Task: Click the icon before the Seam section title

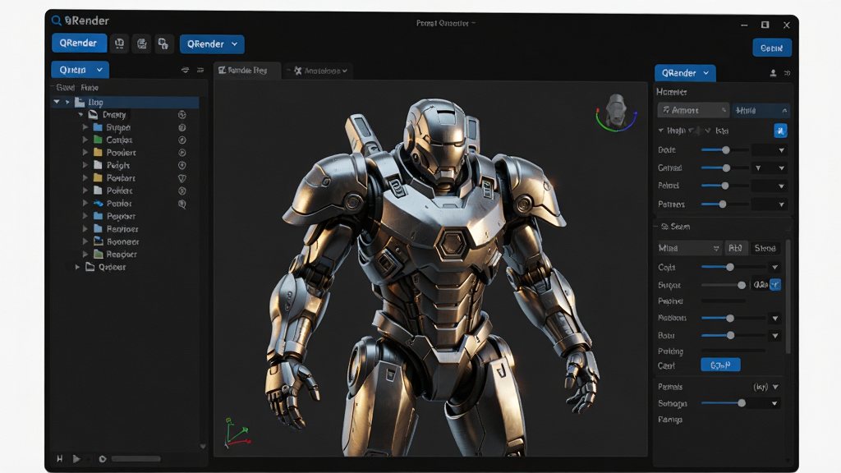Action: (x=664, y=227)
